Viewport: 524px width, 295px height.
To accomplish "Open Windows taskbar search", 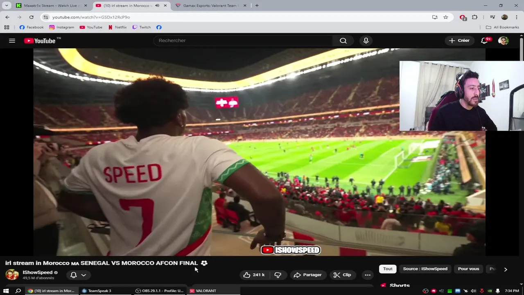I will coord(18,291).
